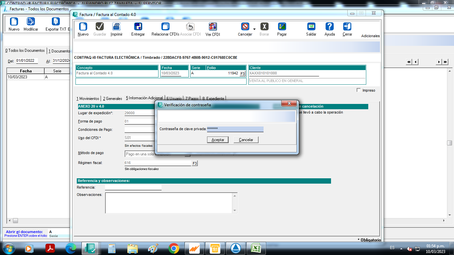Screen dimensions: 454x255
Task: Click the Régimen fiscal field 616
Action: 158,163
